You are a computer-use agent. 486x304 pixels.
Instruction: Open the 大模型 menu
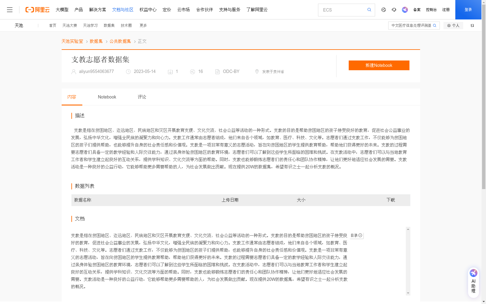click(62, 10)
